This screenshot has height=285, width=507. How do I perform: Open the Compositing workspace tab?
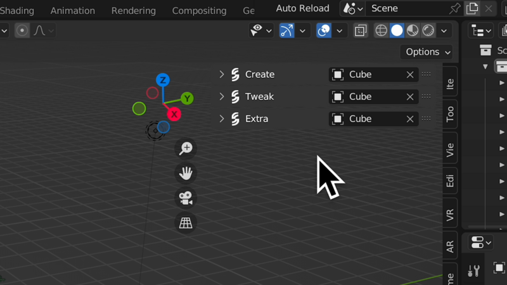(199, 11)
